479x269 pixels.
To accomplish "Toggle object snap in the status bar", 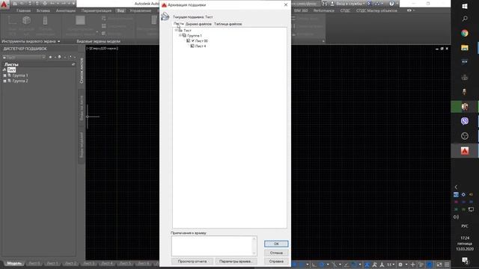I will point(354,265).
